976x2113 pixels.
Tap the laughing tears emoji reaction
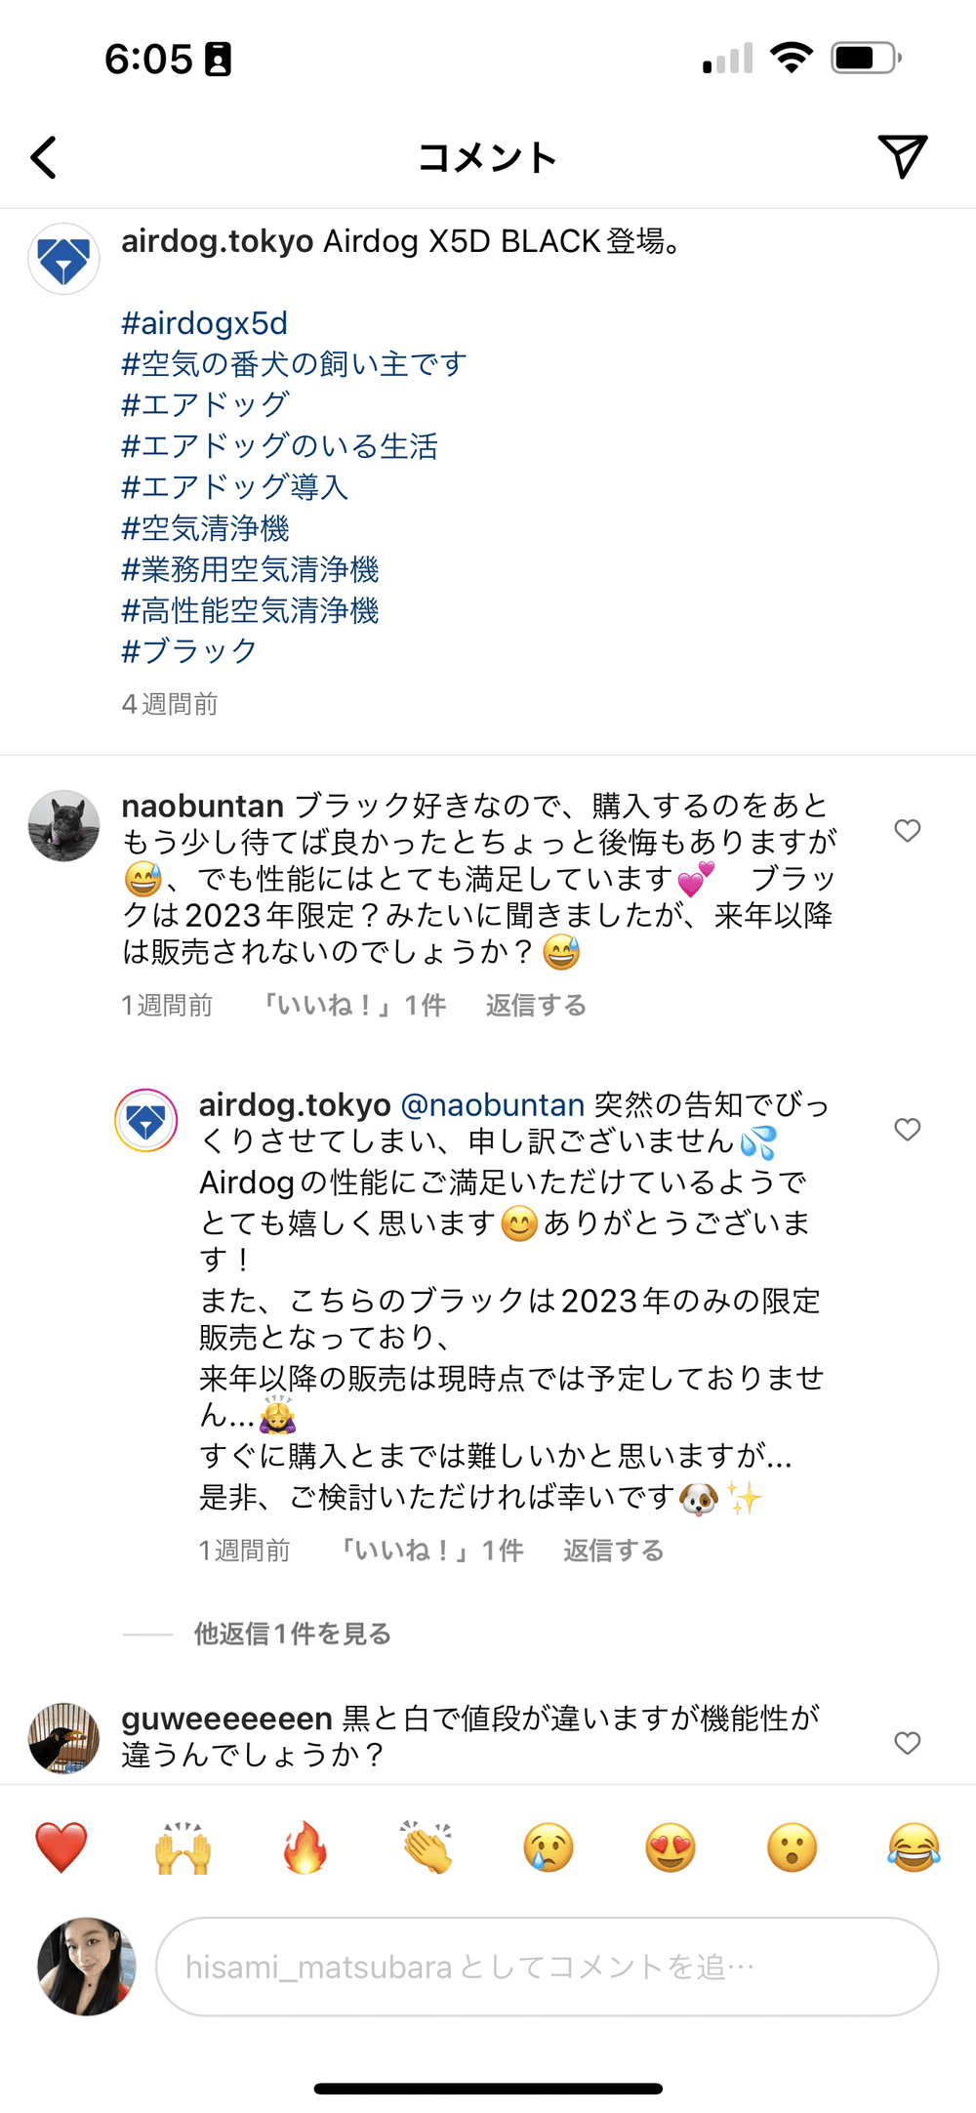click(914, 1847)
